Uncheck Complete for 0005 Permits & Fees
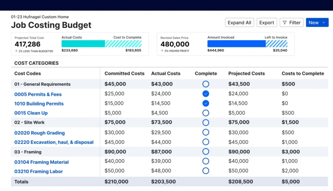The height and width of the screenshot is (191, 333). [x=206, y=94]
